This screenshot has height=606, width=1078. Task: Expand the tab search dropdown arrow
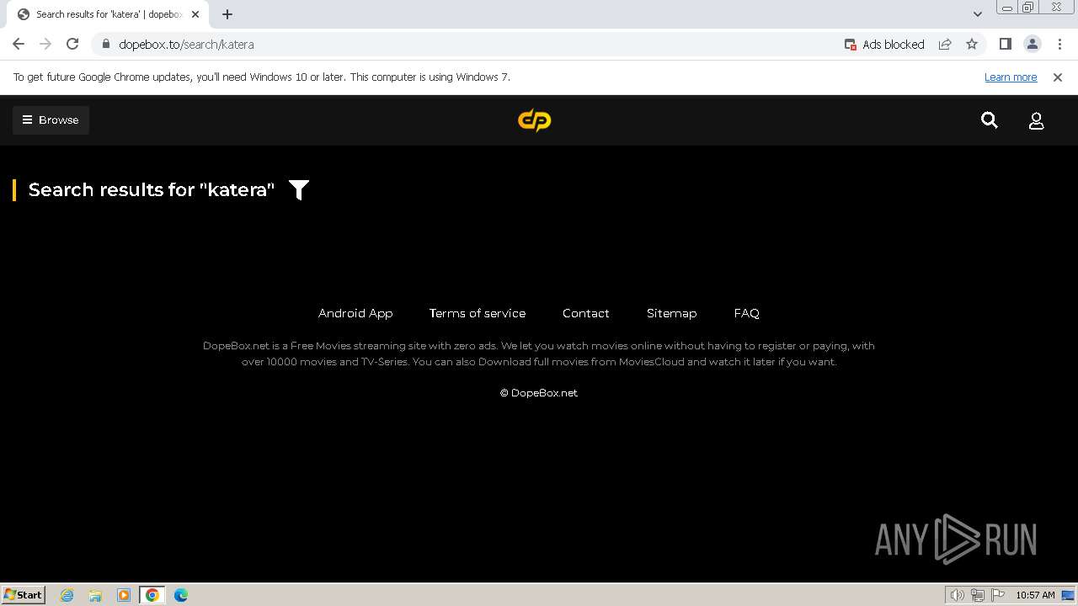coord(978,14)
